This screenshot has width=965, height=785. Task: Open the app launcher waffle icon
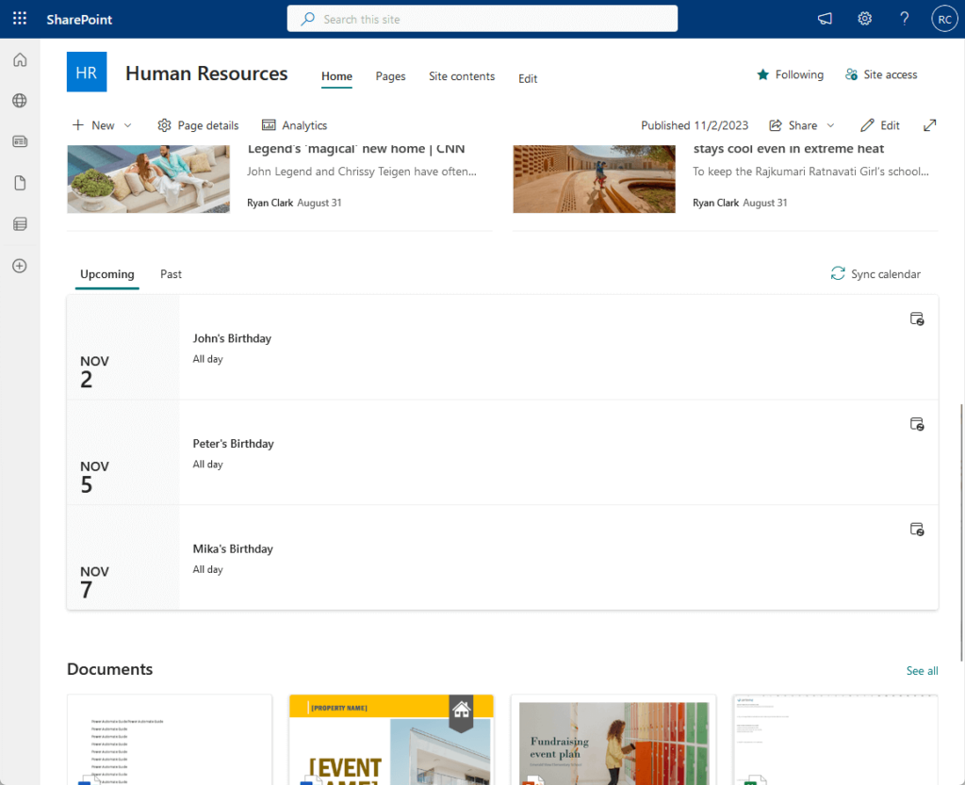20,19
